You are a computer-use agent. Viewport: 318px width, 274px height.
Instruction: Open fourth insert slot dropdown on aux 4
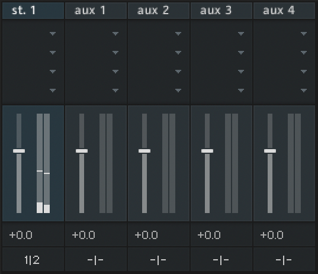304,91
